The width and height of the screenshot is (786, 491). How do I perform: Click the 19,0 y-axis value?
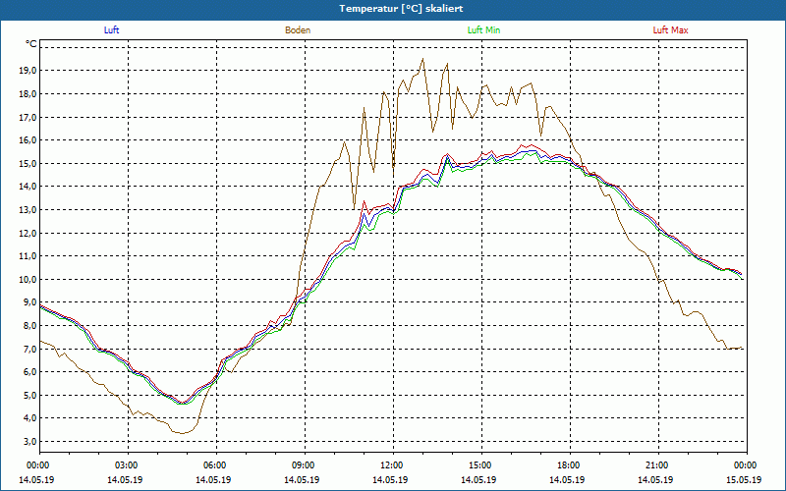click(28, 71)
